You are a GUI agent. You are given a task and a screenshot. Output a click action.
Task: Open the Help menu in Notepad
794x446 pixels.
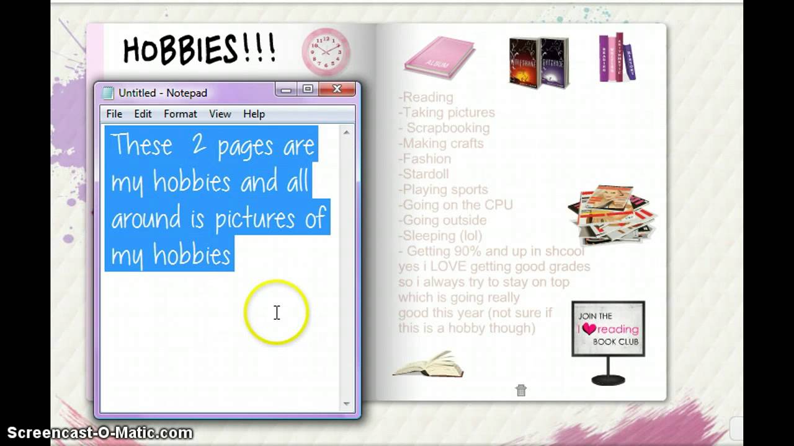(254, 114)
